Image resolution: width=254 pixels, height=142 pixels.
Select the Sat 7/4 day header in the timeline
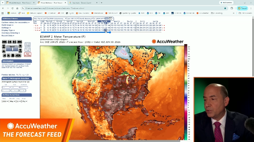pyautogui.click(x=155, y=21)
